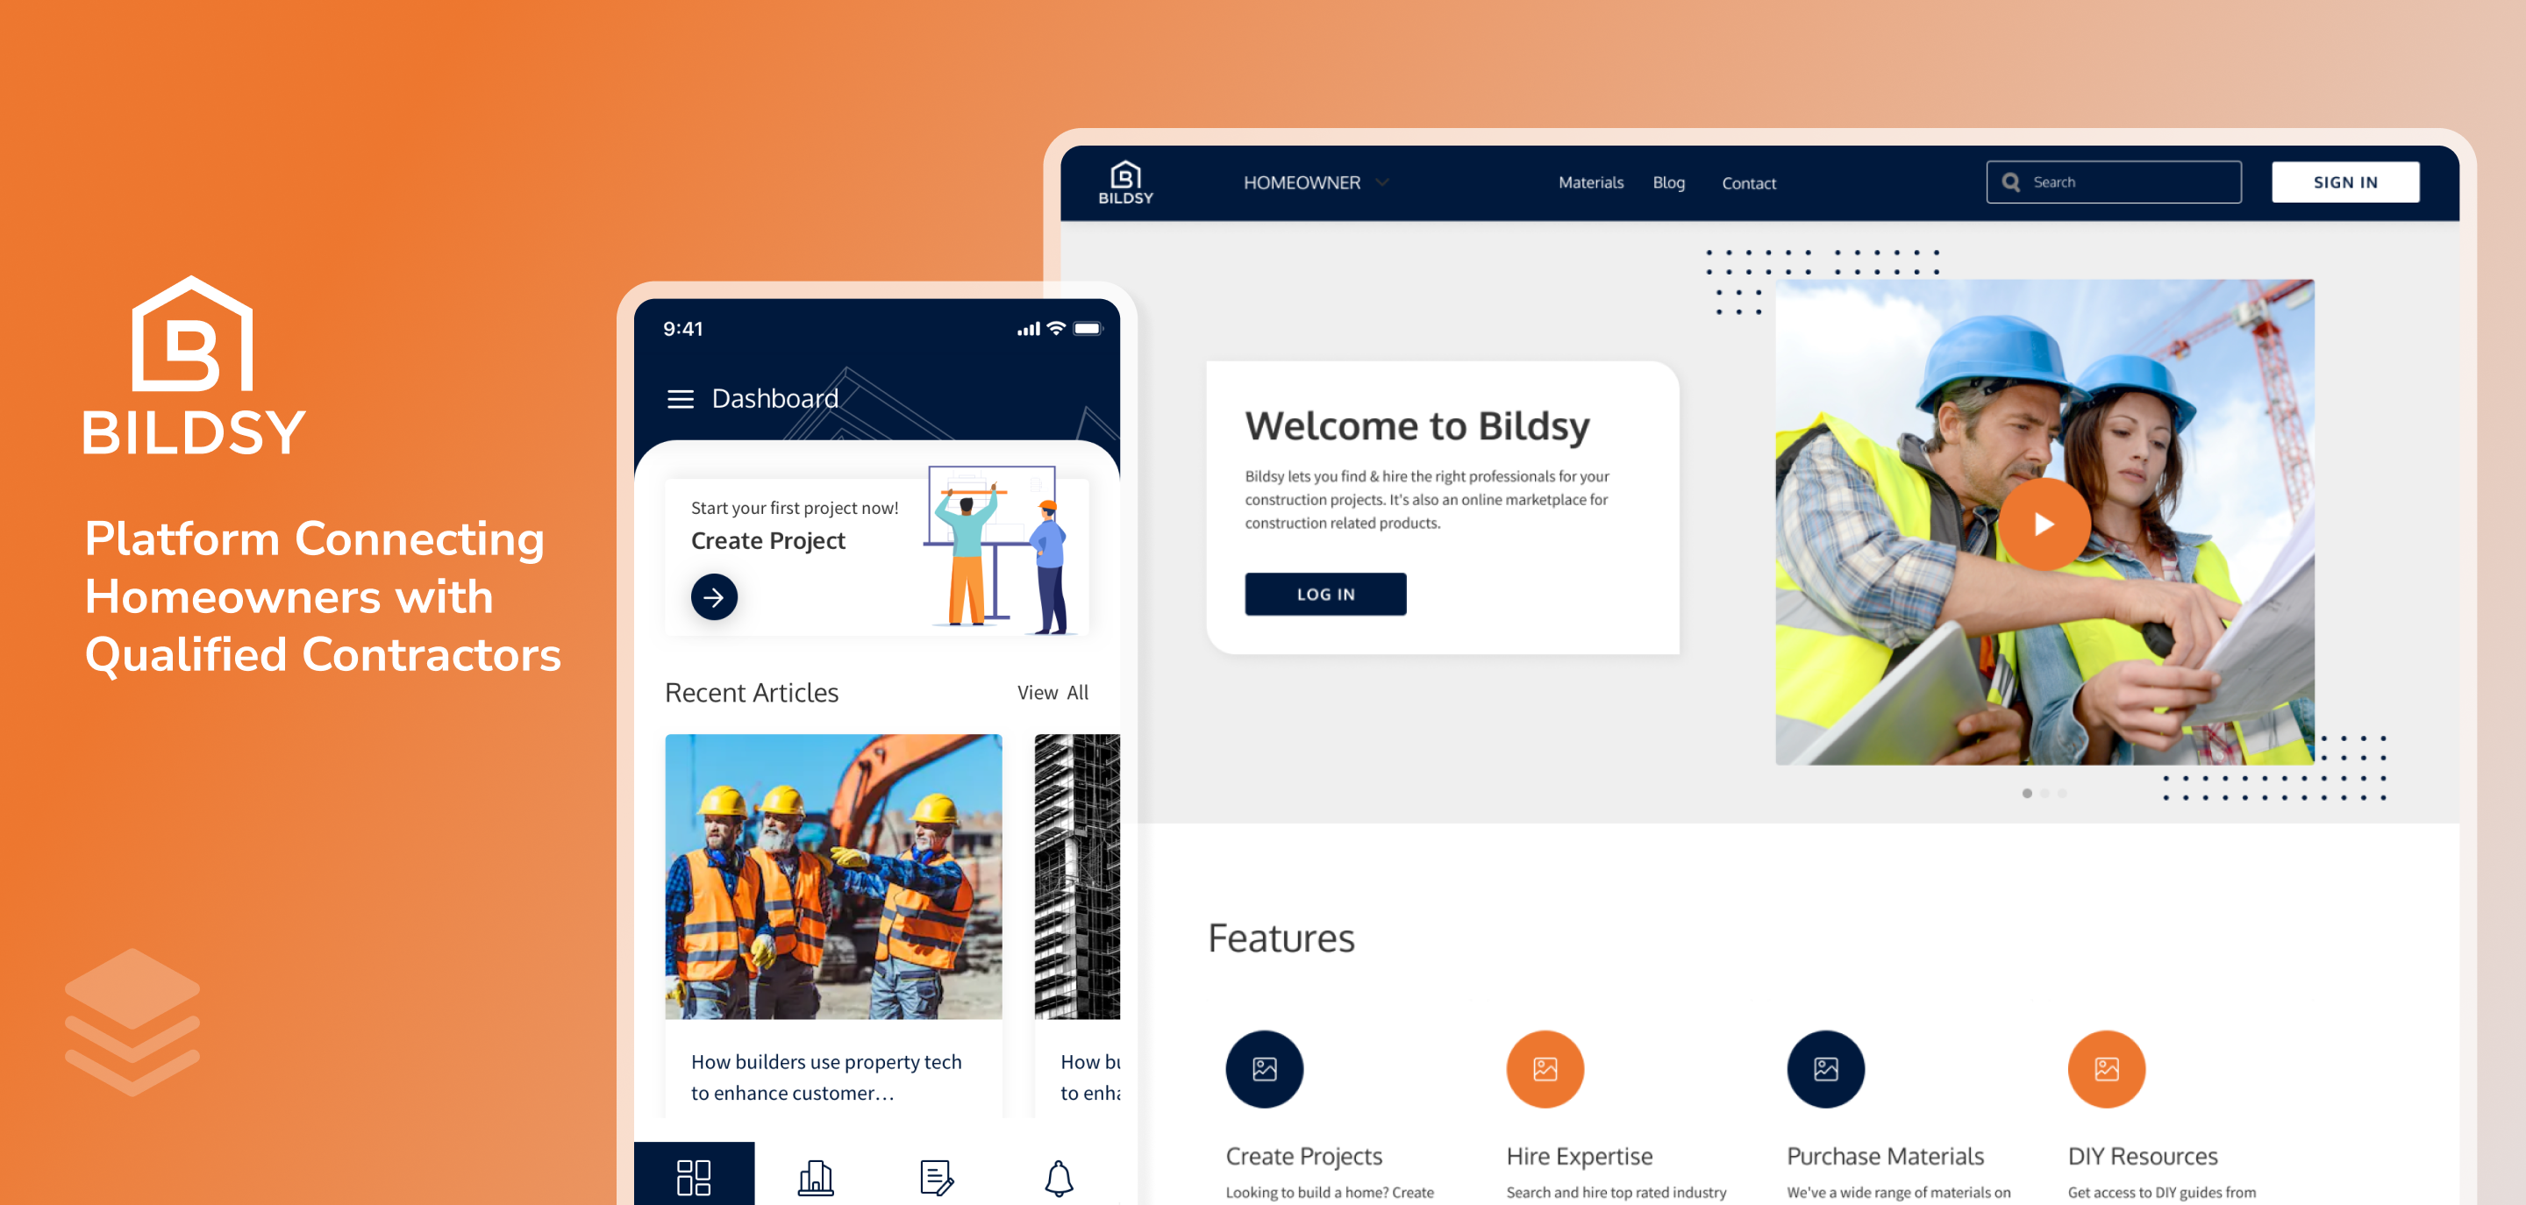Open the Contact link in navbar
The width and height of the screenshot is (2526, 1205).
(1748, 183)
